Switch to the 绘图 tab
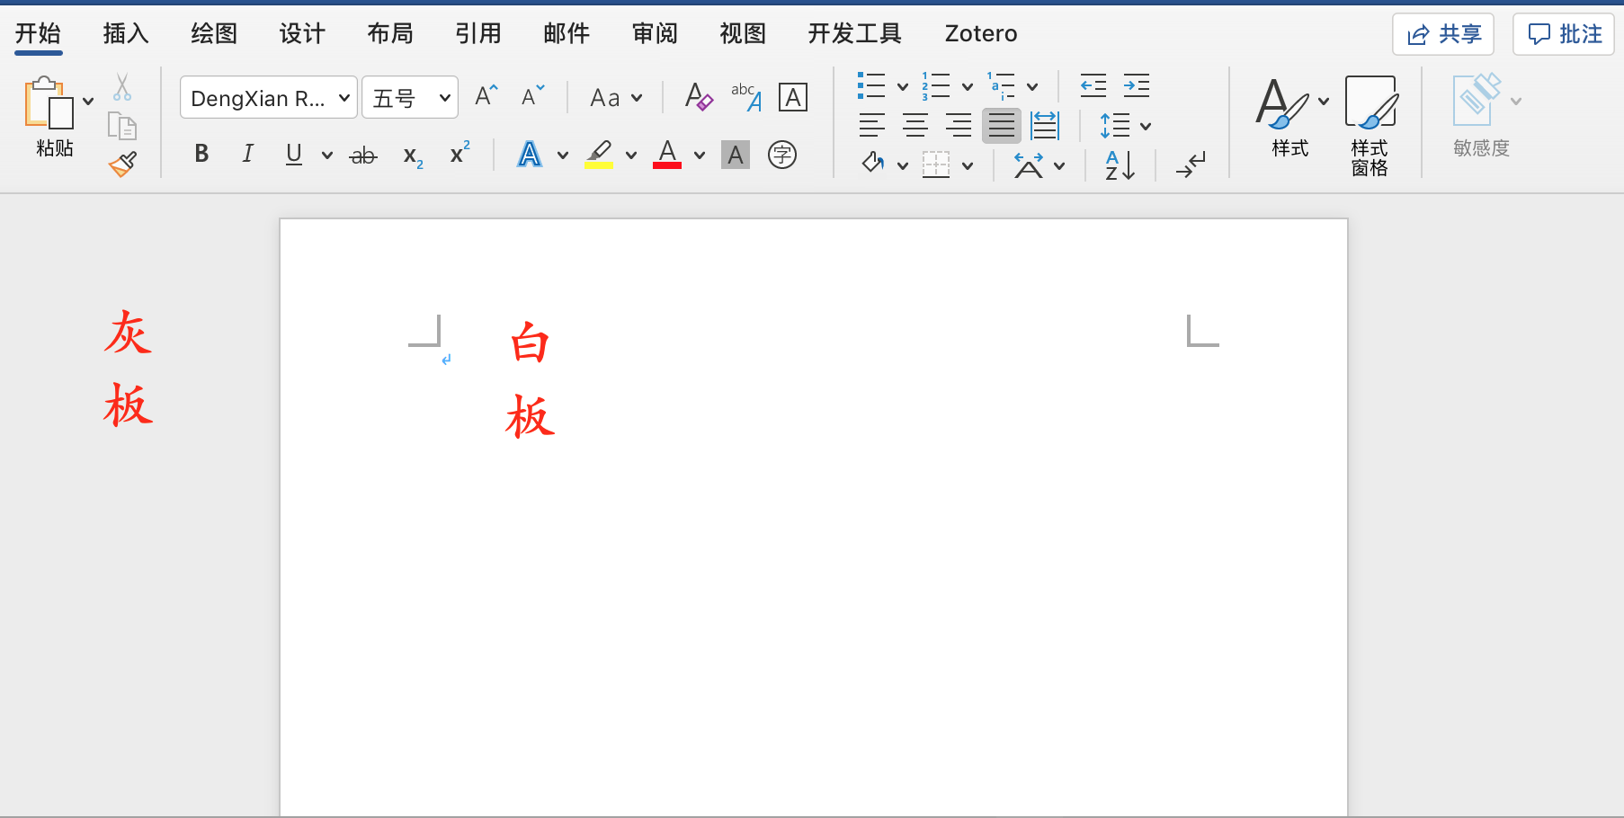The height and width of the screenshot is (818, 1624). pos(214,33)
